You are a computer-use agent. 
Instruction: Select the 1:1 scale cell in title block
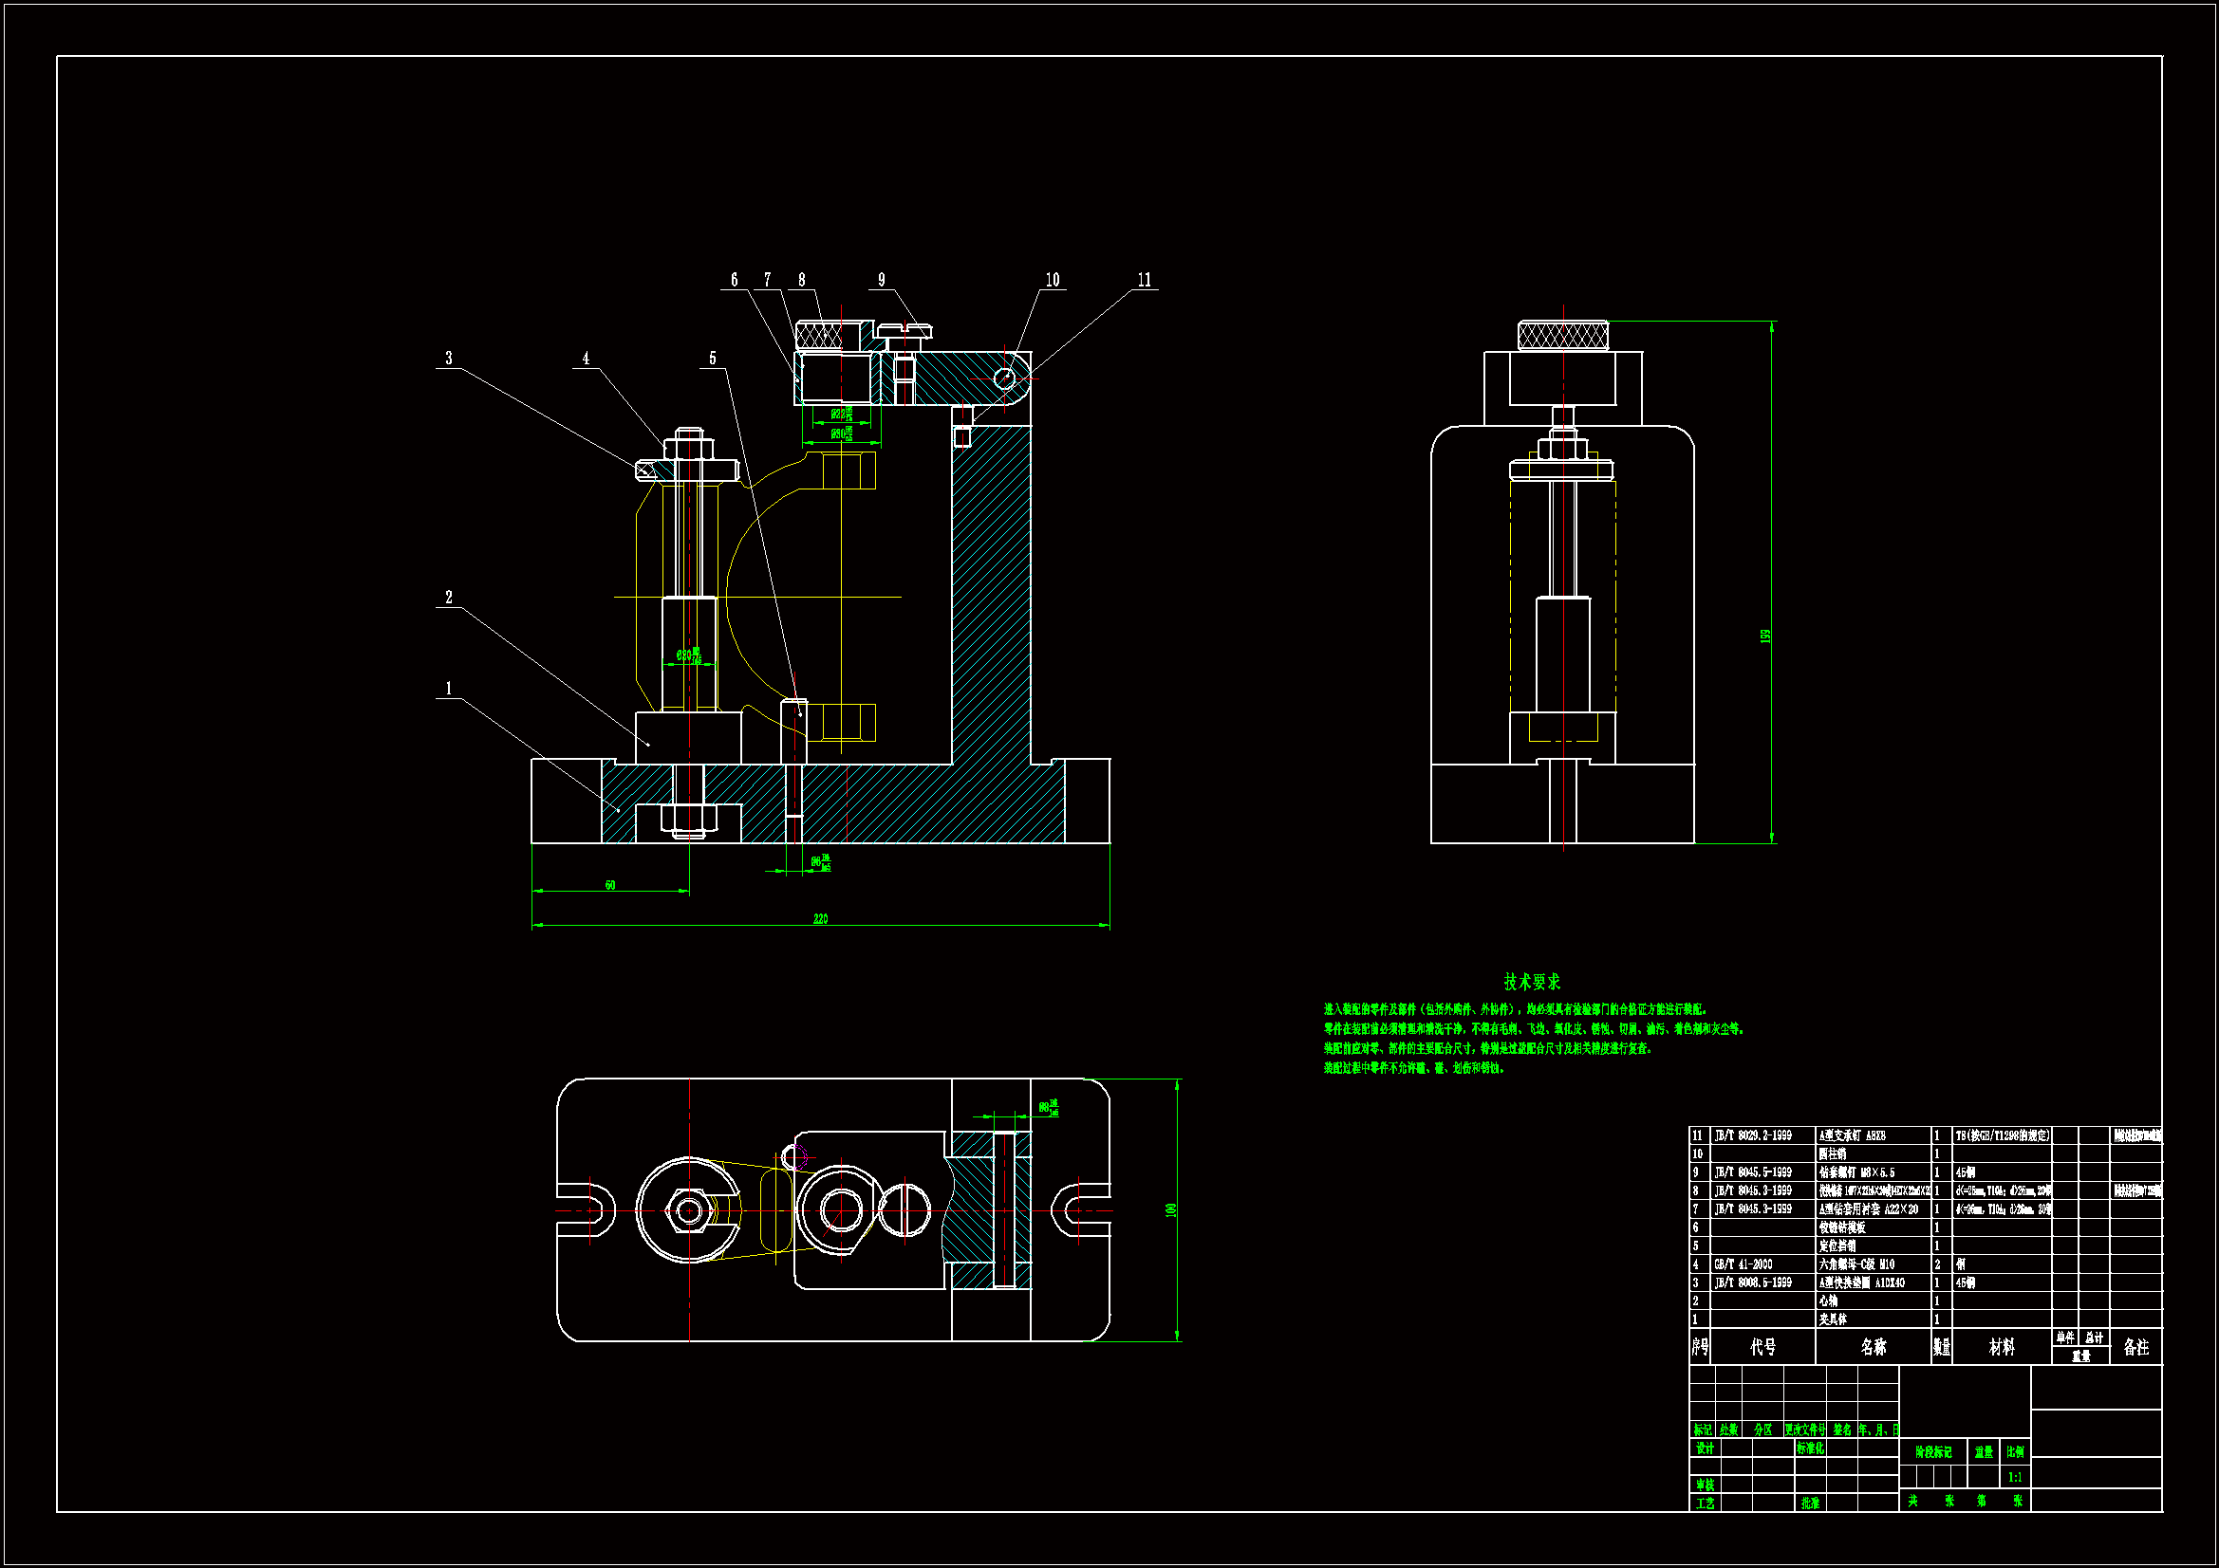(2015, 1477)
